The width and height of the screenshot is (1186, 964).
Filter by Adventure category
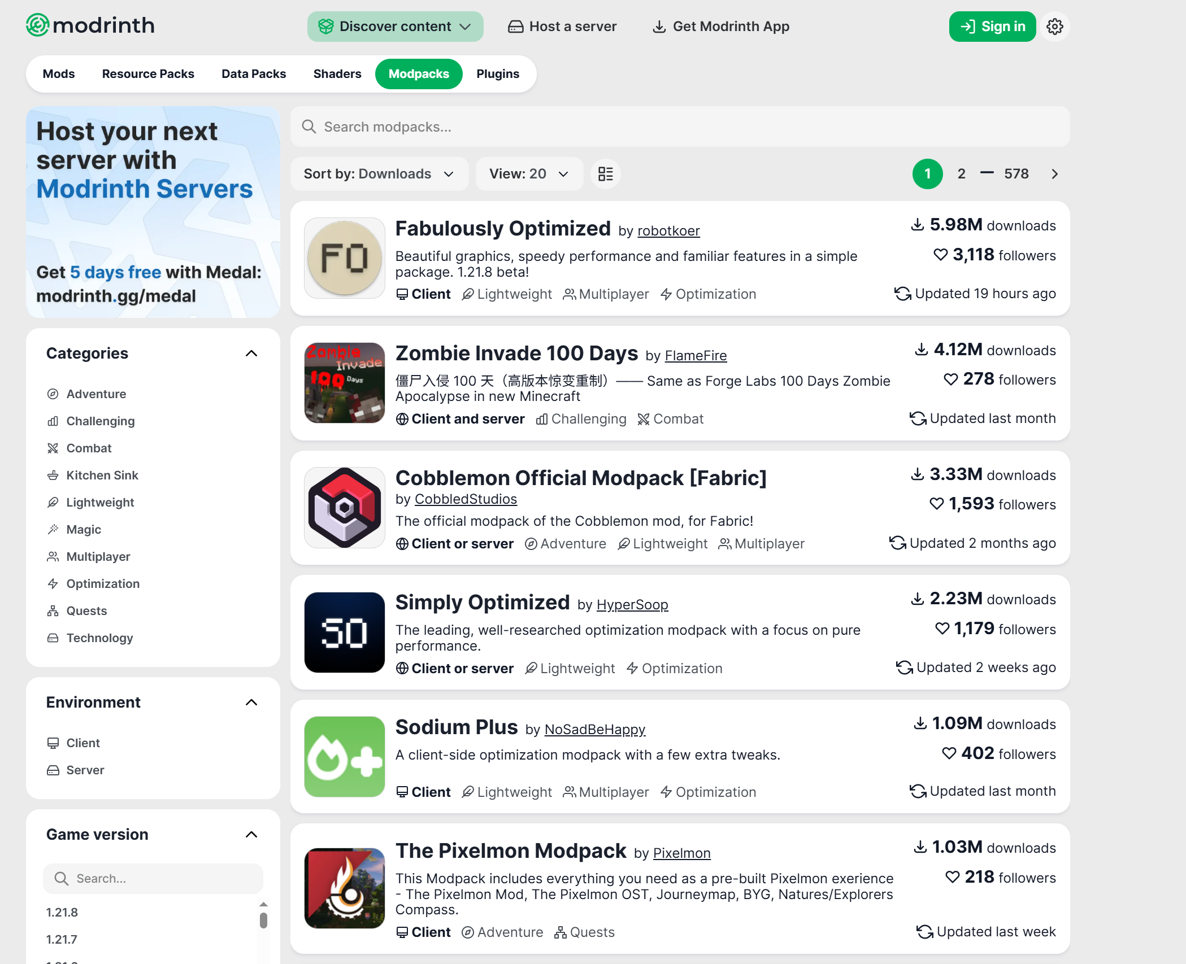(x=86, y=394)
